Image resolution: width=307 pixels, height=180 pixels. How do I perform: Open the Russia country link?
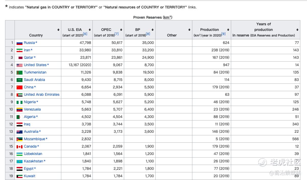(x=29, y=43)
